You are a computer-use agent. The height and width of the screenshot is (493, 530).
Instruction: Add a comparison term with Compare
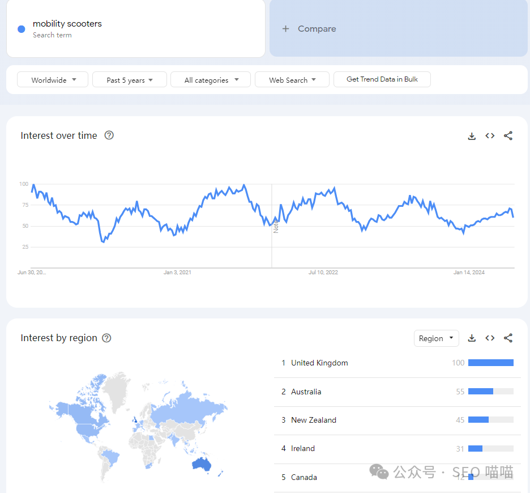tap(309, 29)
